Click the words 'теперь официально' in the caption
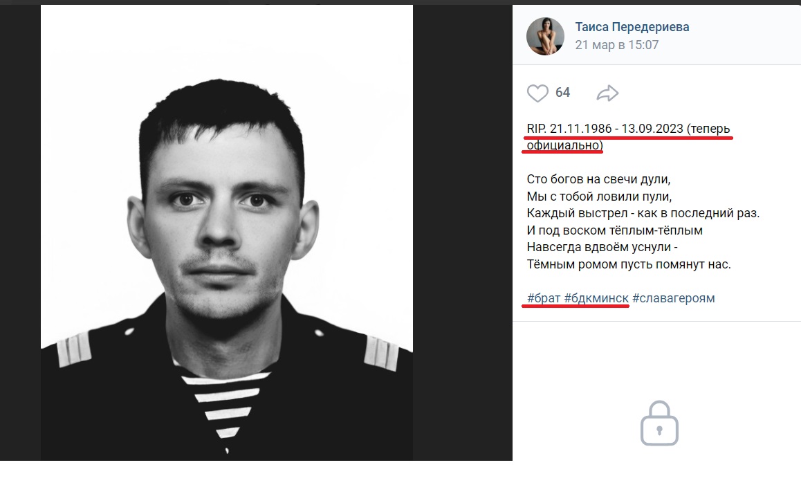This screenshot has height=503, width=801. (x=564, y=145)
